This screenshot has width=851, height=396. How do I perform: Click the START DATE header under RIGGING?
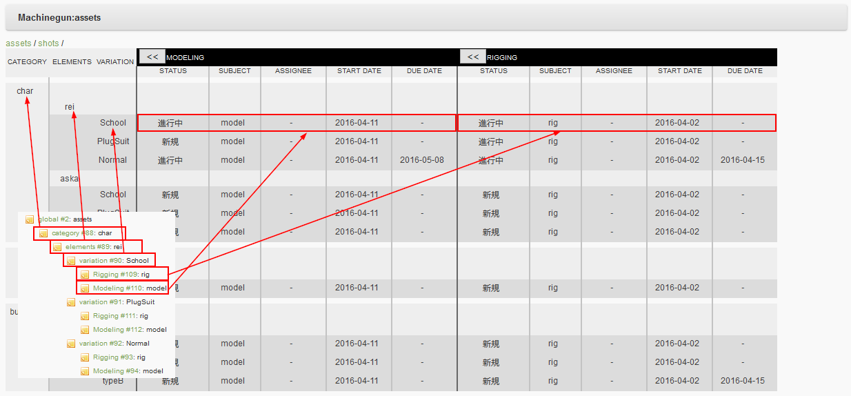click(679, 71)
